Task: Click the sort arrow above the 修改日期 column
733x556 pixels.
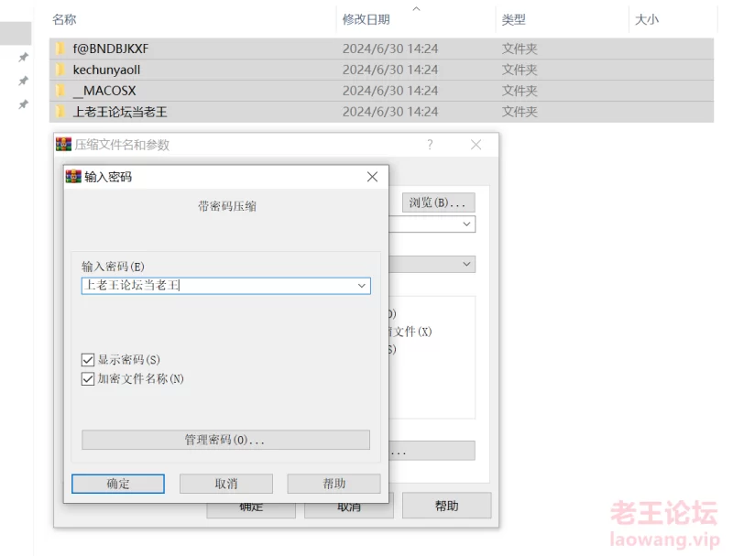Action: click(416, 8)
